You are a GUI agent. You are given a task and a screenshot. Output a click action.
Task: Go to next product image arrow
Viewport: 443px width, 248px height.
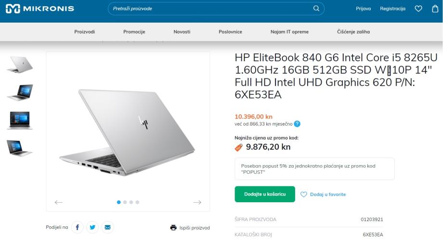(197, 202)
